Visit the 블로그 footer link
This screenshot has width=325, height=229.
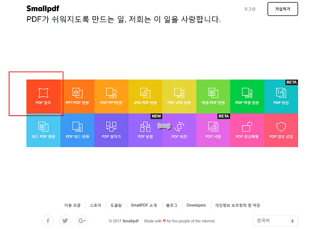172,205
